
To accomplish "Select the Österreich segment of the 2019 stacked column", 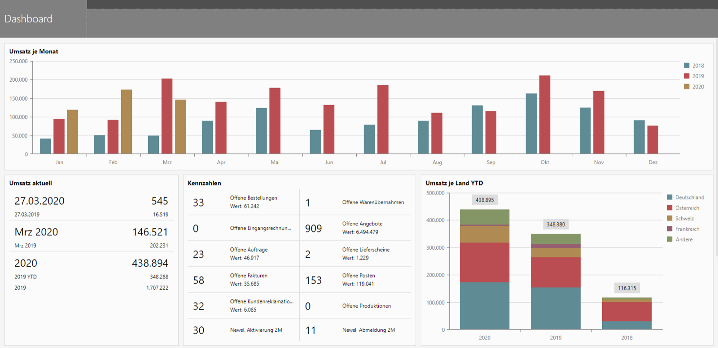I will [x=556, y=272].
